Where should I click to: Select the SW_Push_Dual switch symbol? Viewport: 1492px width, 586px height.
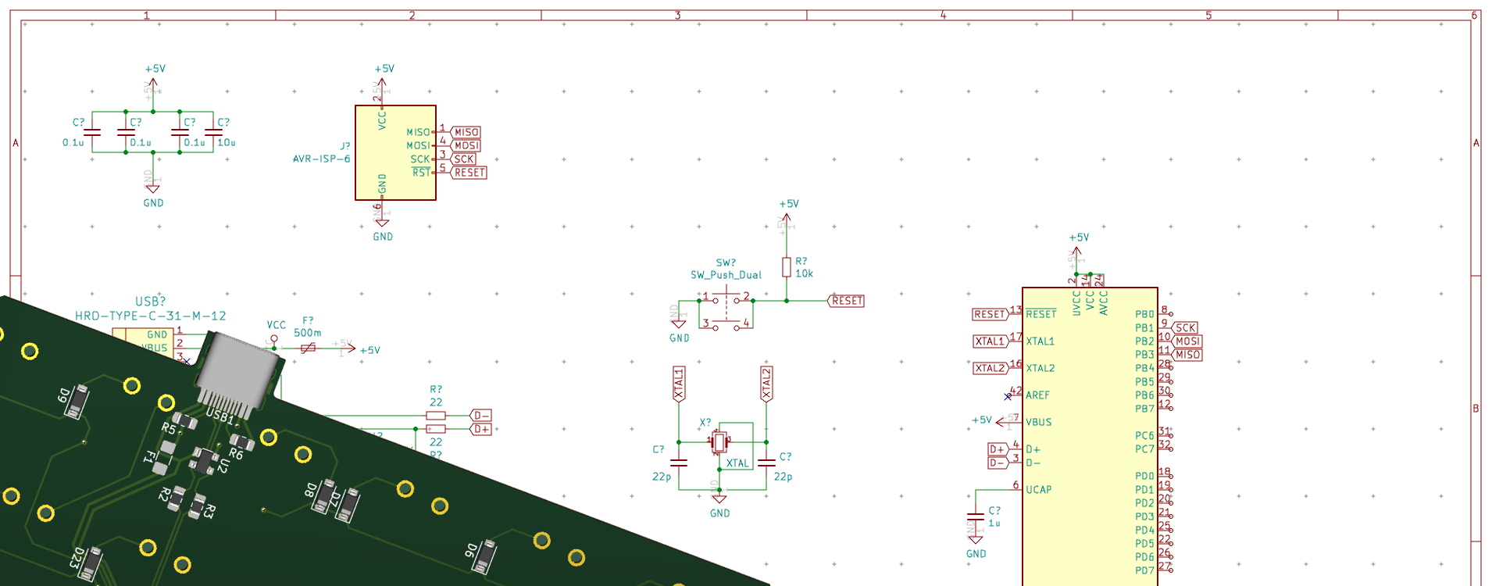tap(726, 309)
